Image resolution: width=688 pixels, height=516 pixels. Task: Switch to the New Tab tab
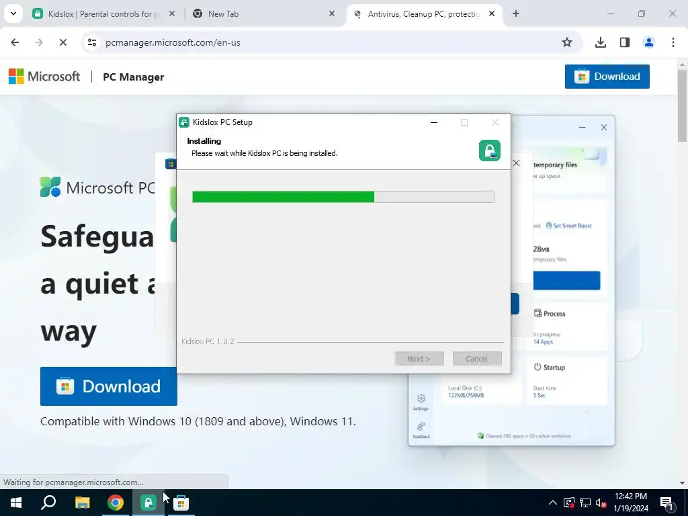(263, 13)
